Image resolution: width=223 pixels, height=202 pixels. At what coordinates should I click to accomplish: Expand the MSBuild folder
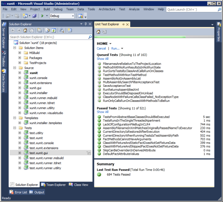(x=20, y=53)
